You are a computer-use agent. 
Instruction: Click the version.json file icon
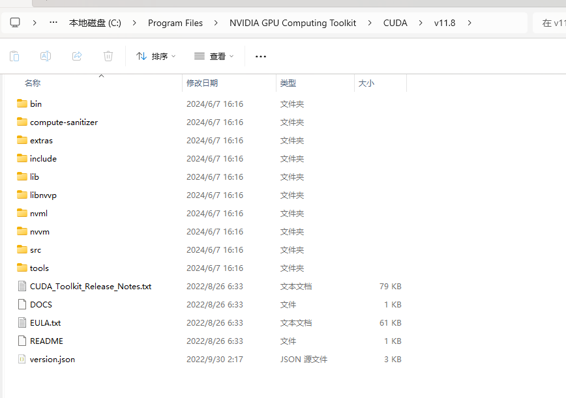22,359
